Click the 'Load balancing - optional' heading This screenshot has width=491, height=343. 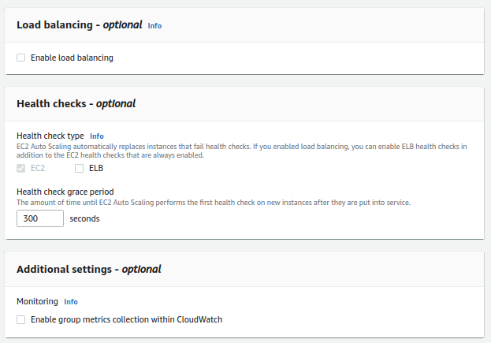tap(78, 25)
